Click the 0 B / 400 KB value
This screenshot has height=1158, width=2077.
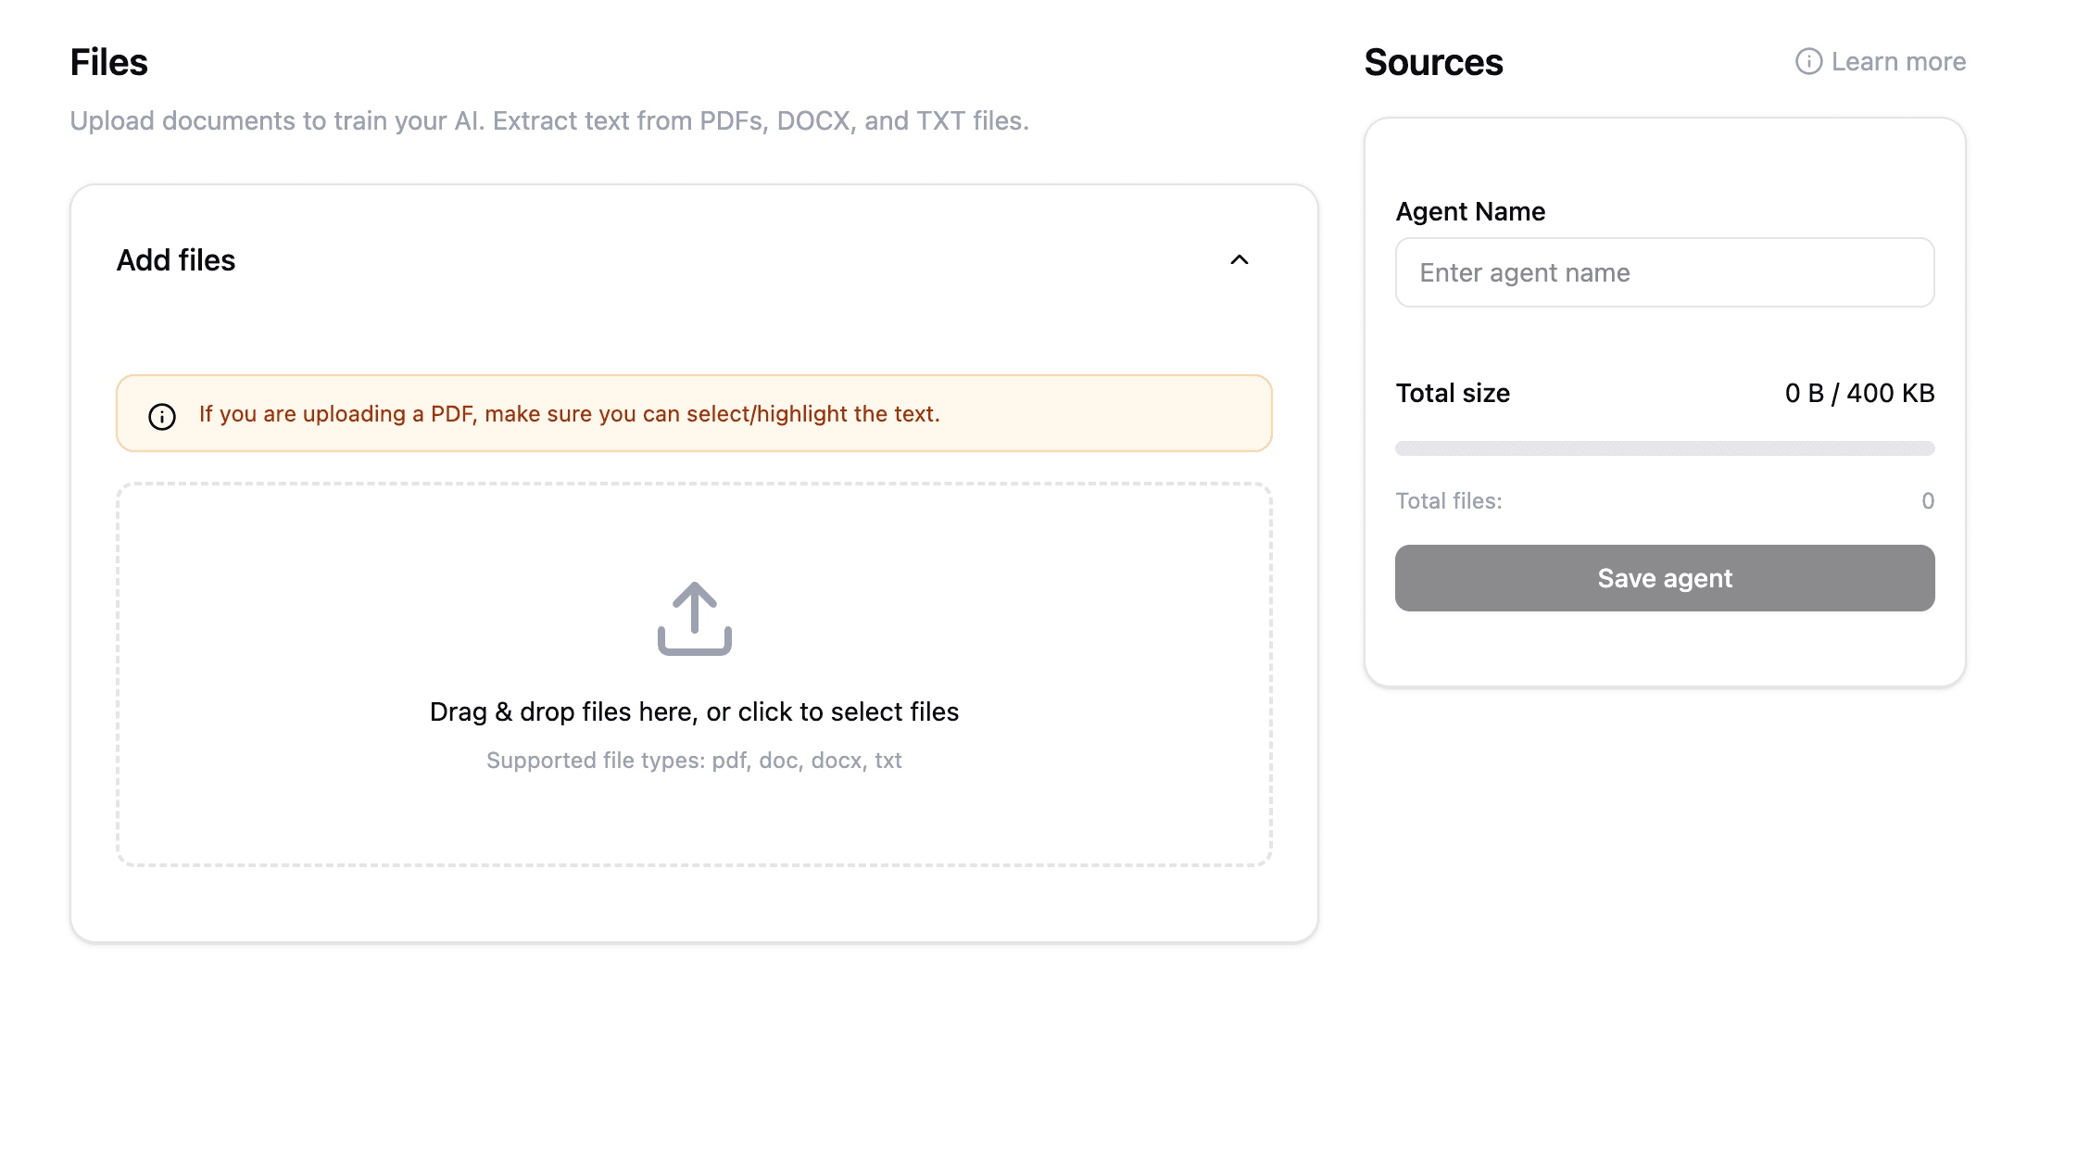1858,393
